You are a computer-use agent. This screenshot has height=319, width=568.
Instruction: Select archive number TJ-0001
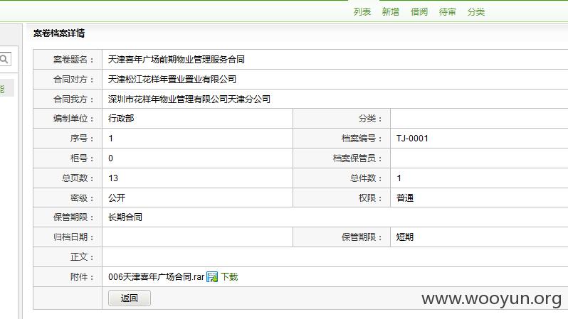coord(412,138)
